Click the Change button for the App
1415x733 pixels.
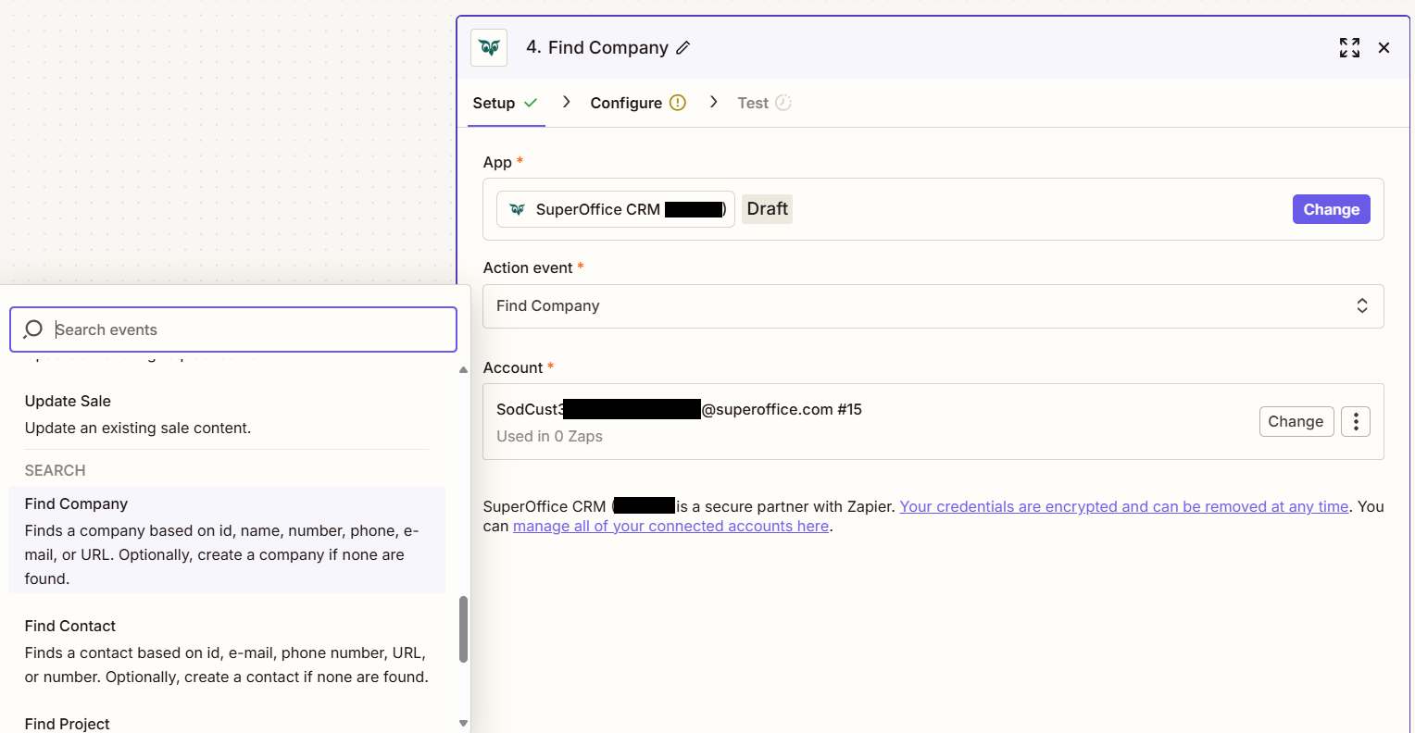(x=1331, y=209)
